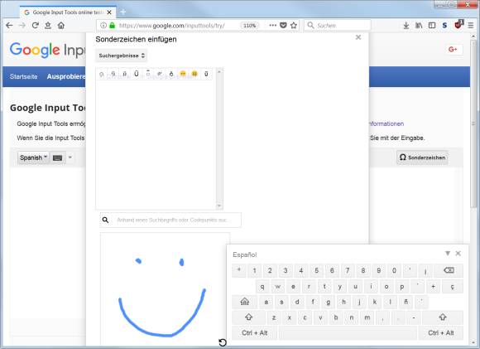The image size is (480, 349).
Task: Bookmark this page with the star icon
Action: point(294,26)
